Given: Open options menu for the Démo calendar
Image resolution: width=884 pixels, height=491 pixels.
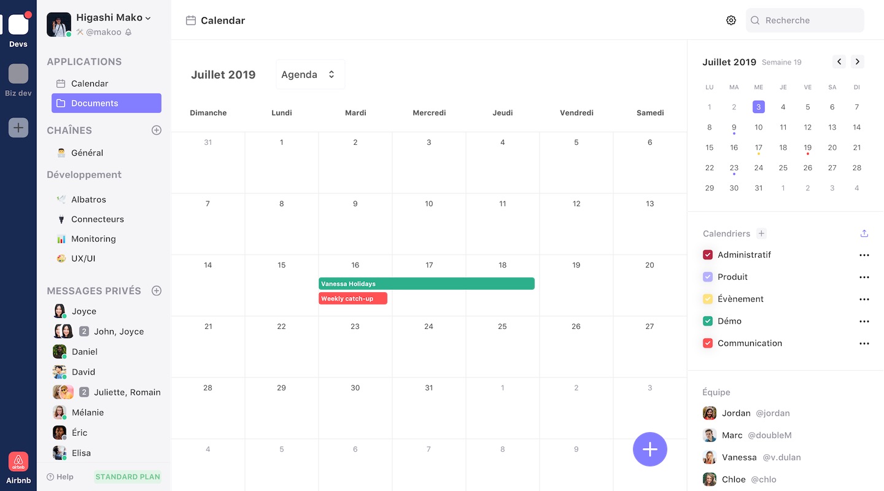Looking at the screenshot, I should pyautogui.click(x=864, y=321).
